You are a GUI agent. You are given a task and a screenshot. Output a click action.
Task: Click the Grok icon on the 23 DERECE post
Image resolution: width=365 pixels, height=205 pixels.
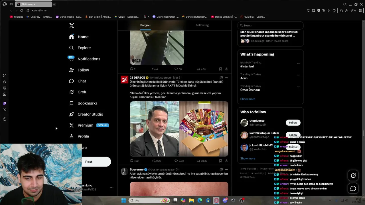pos(221,78)
